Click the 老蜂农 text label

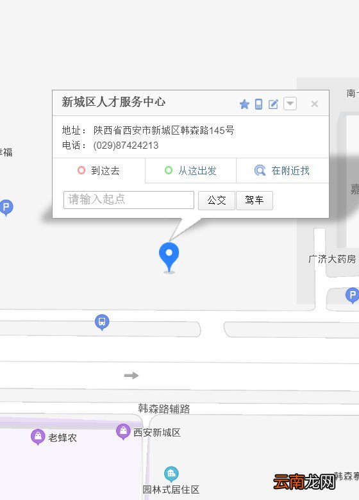tap(62, 437)
